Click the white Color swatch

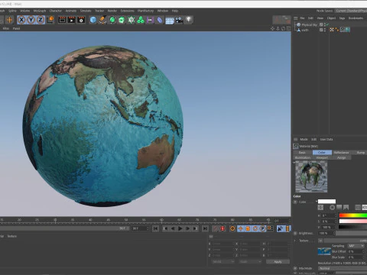[x=326, y=202]
